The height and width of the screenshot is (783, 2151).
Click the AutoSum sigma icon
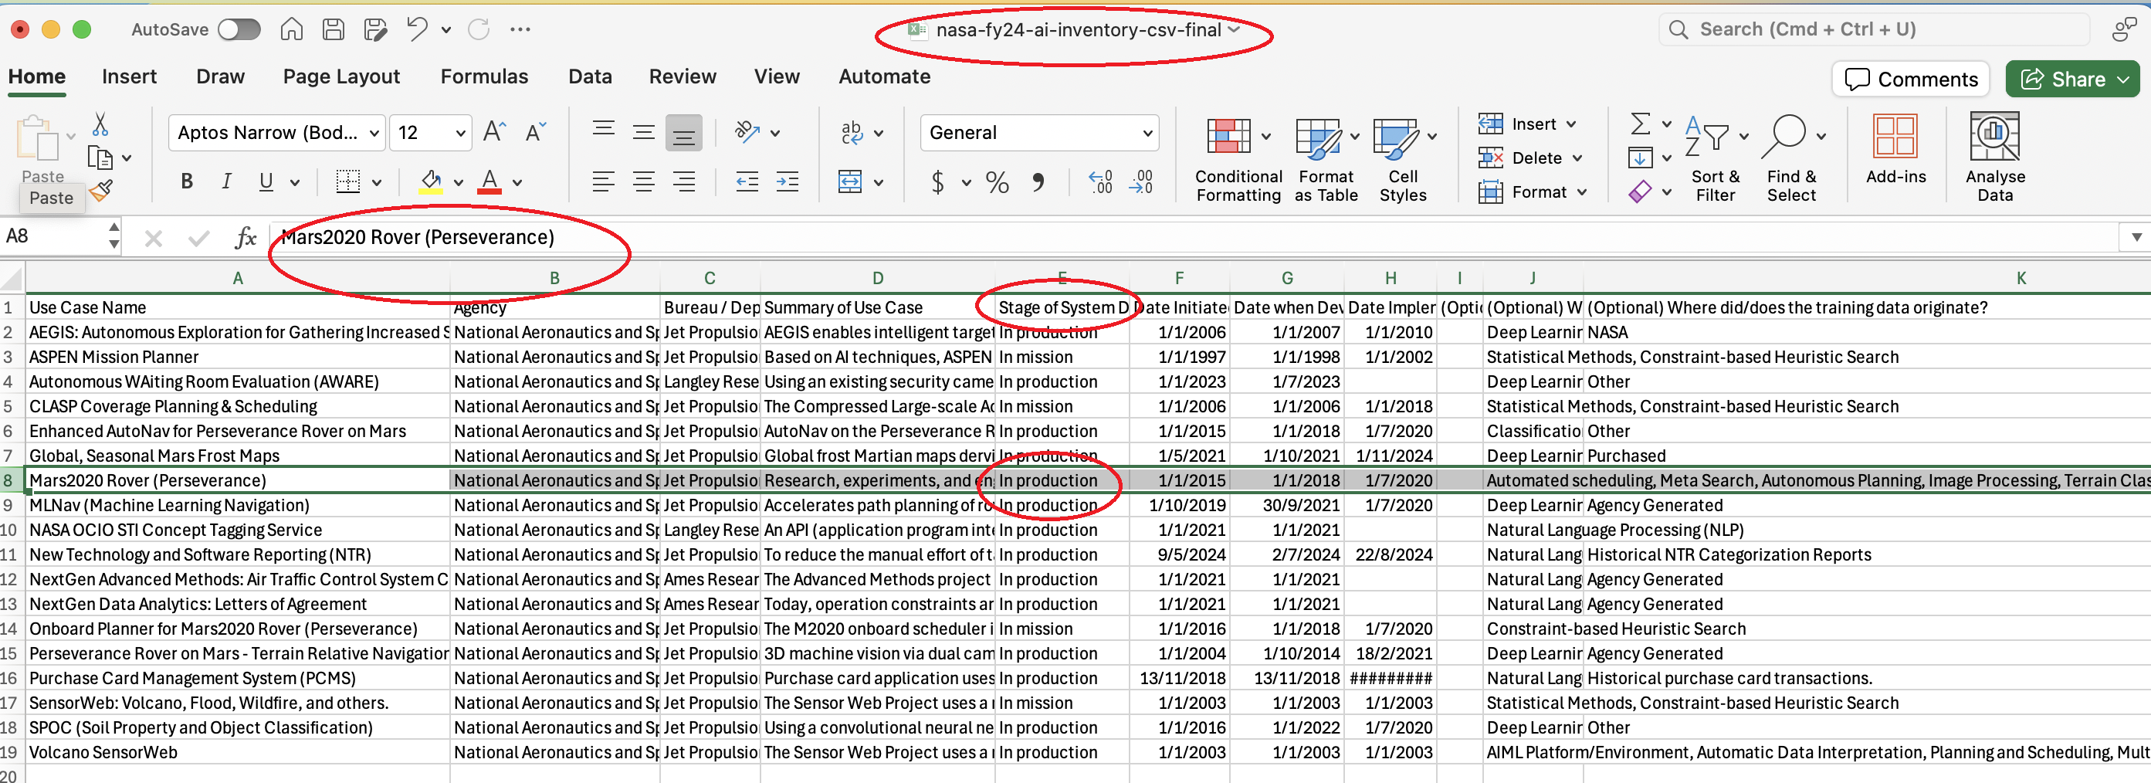coord(1640,124)
